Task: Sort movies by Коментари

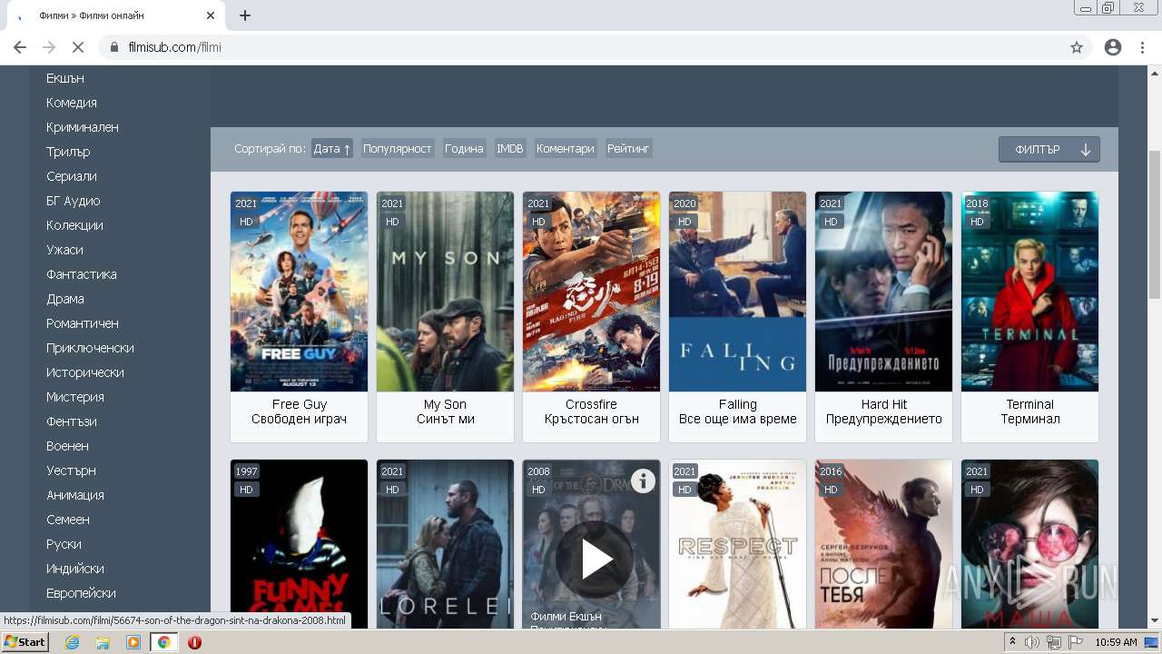Action: coord(566,149)
